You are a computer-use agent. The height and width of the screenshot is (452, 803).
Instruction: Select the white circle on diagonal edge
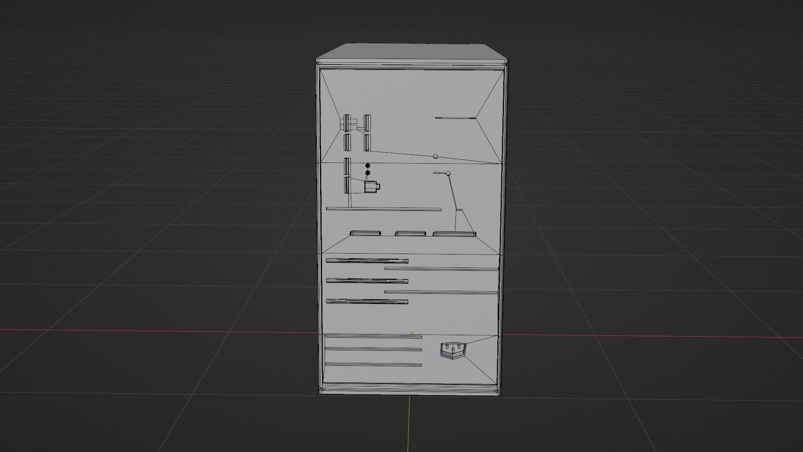435,156
